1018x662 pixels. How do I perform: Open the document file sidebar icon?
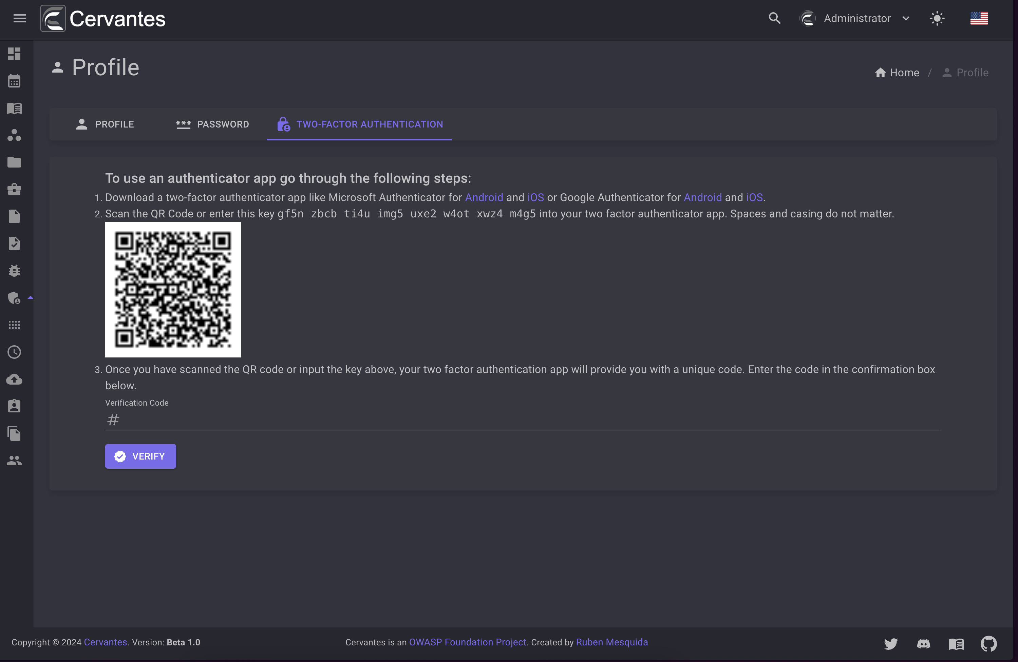(14, 216)
